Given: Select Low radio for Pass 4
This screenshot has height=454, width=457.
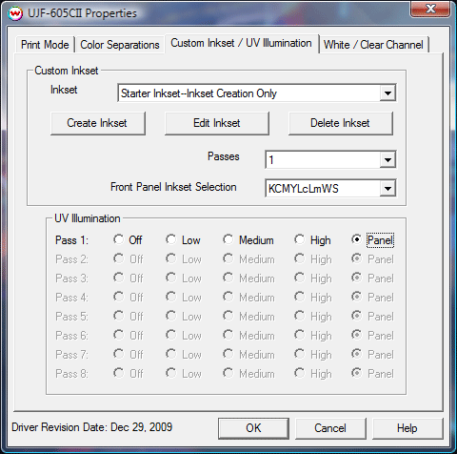Looking at the screenshot, I should (x=171, y=297).
